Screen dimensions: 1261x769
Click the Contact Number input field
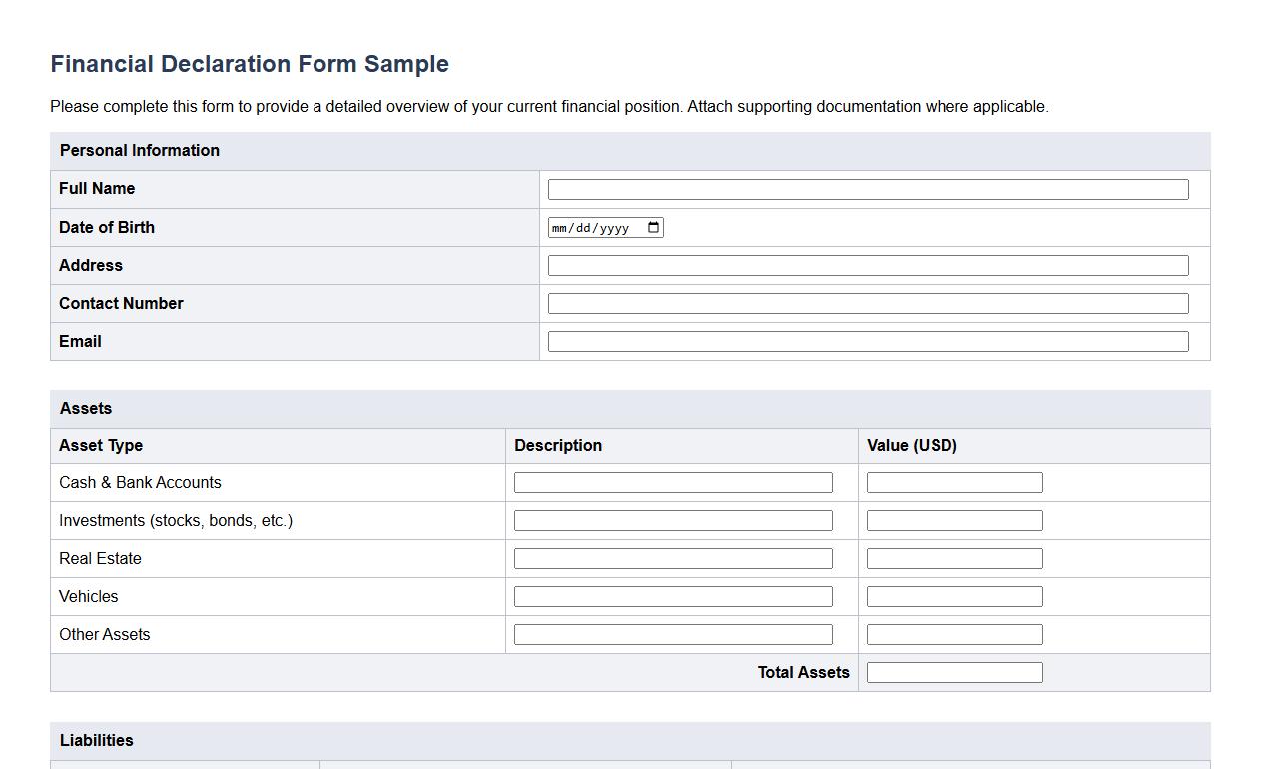[x=867, y=302]
